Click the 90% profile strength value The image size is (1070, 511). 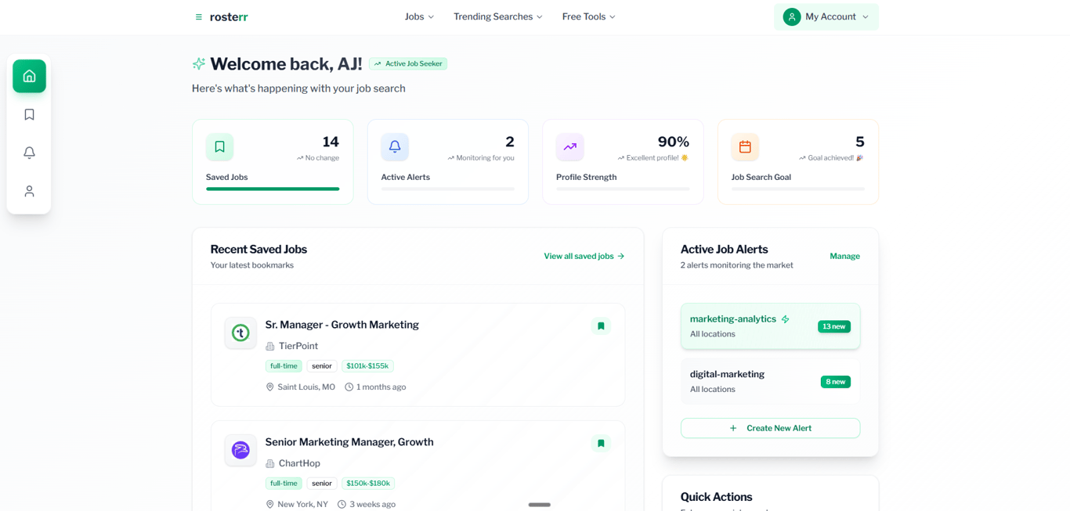click(x=674, y=142)
